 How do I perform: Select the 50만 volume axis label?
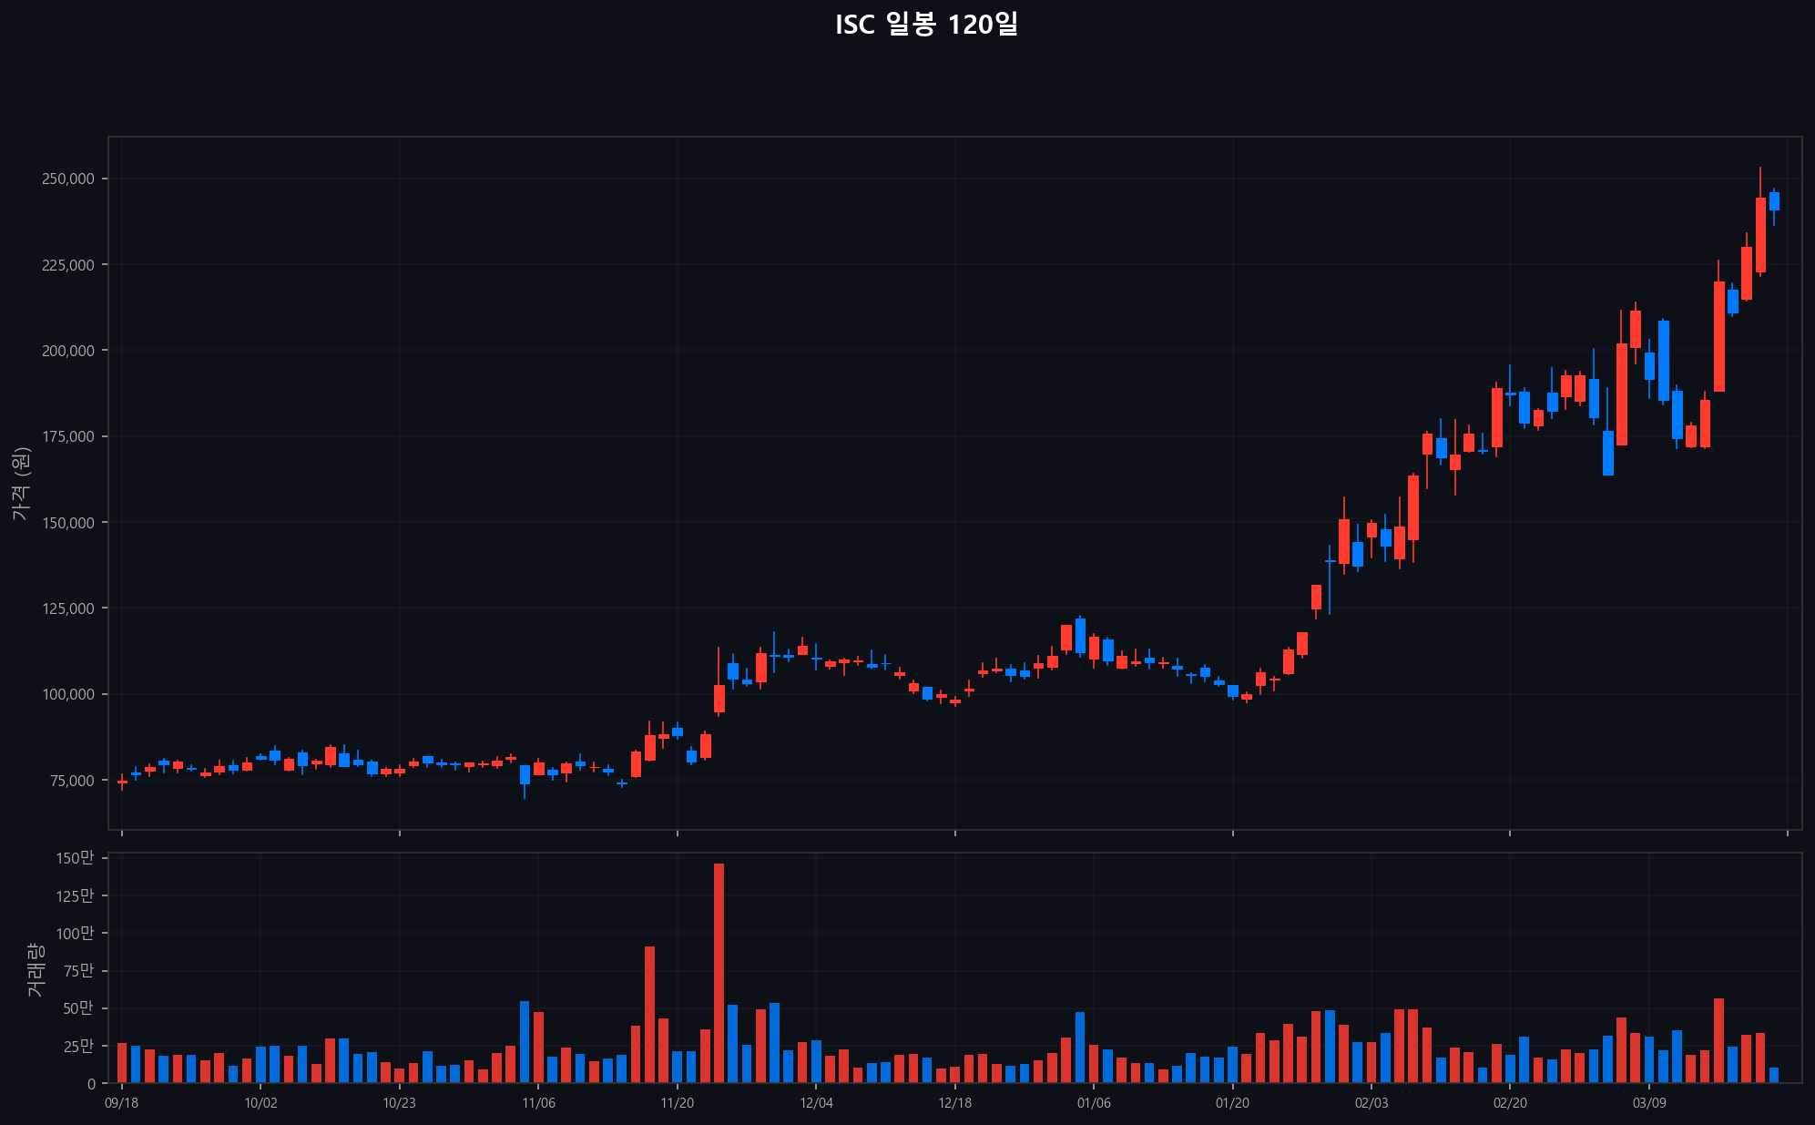coord(77,1008)
